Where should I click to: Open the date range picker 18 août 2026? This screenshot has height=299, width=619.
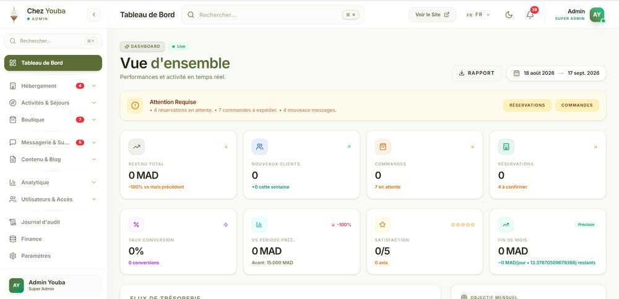point(556,74)
